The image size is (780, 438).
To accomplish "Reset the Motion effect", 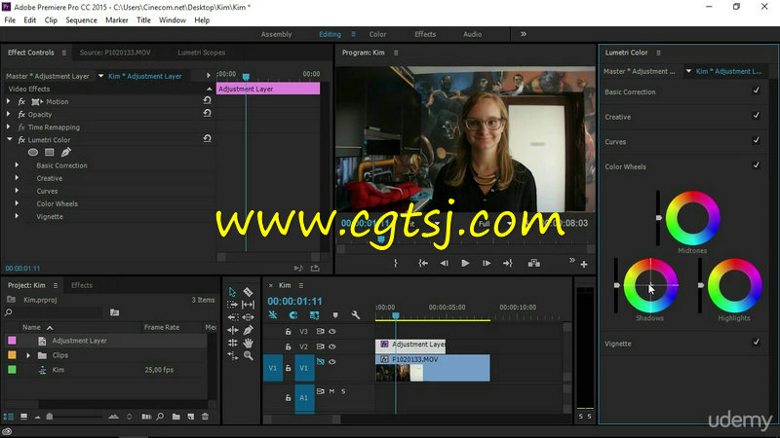I will pos(207,101).
